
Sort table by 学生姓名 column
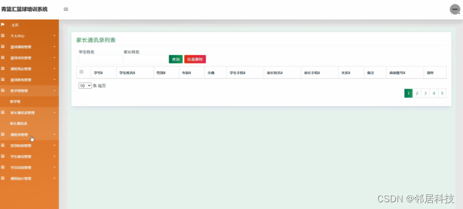pyautogui.click(x=134, y=72)
